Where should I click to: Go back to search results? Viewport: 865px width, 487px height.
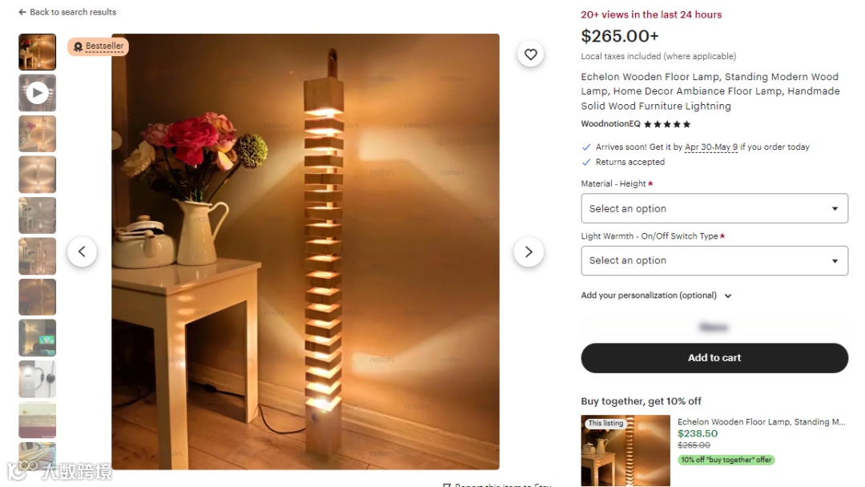[x=67, y=11]
